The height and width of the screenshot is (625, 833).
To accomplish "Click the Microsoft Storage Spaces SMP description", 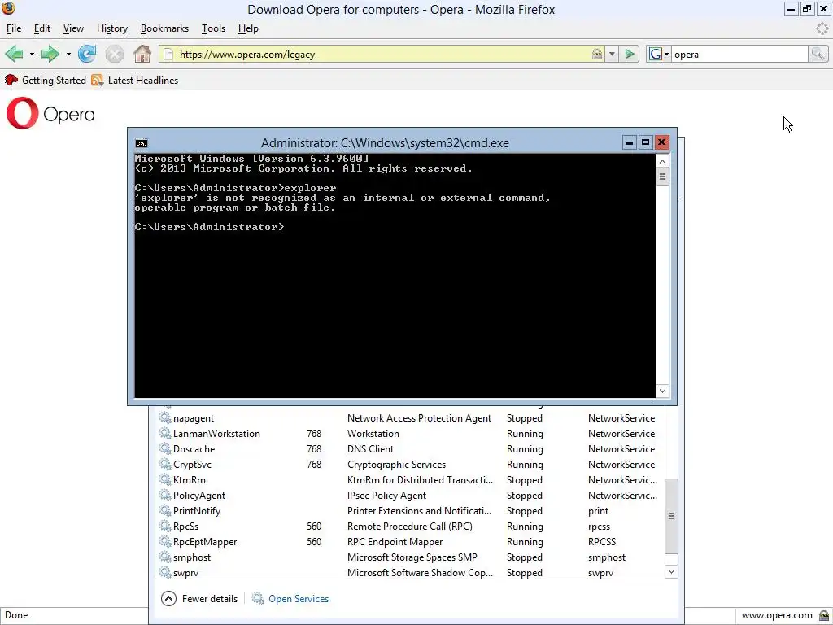I will [412, 557].
